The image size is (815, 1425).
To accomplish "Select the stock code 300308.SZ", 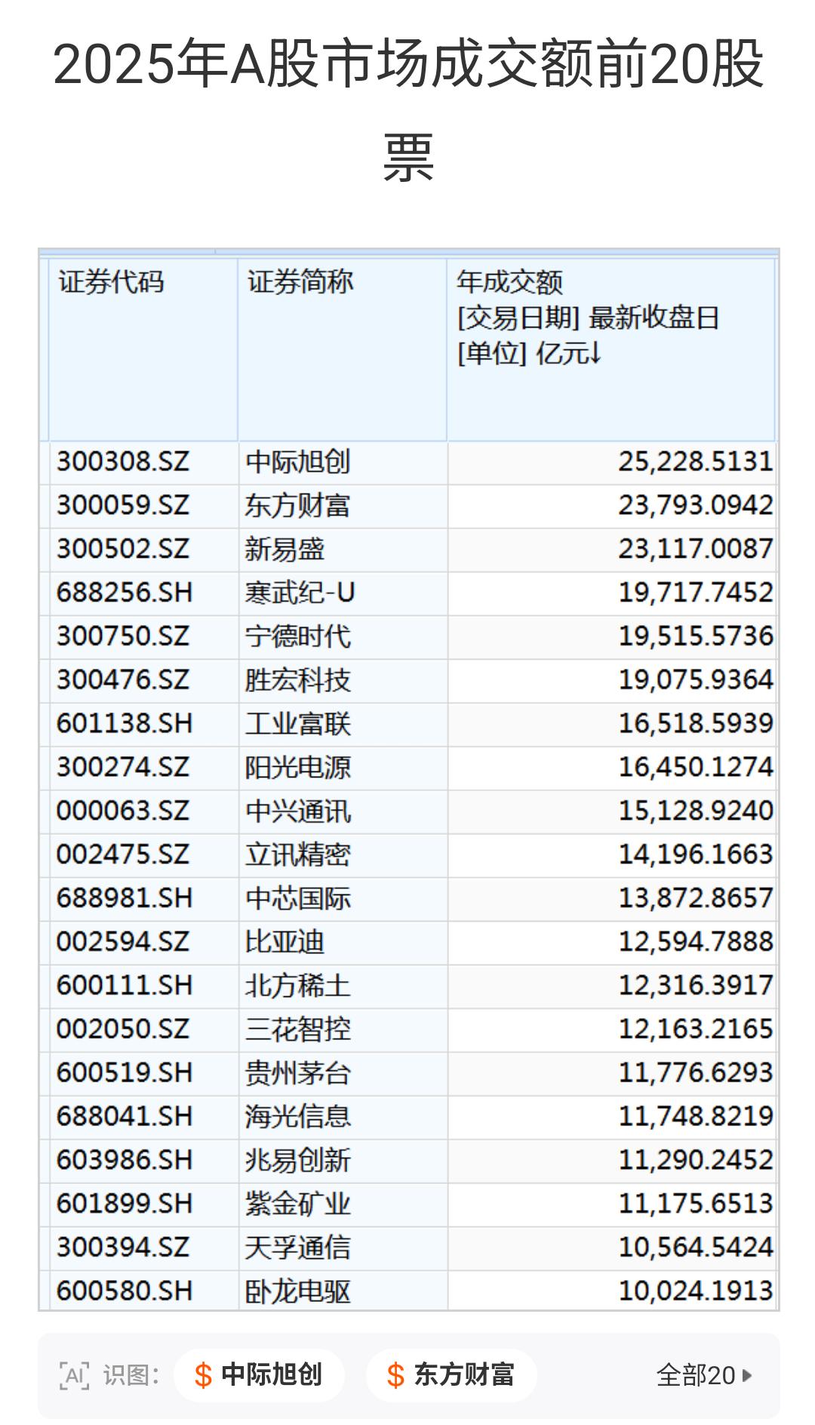I will (x=123, y=461).
